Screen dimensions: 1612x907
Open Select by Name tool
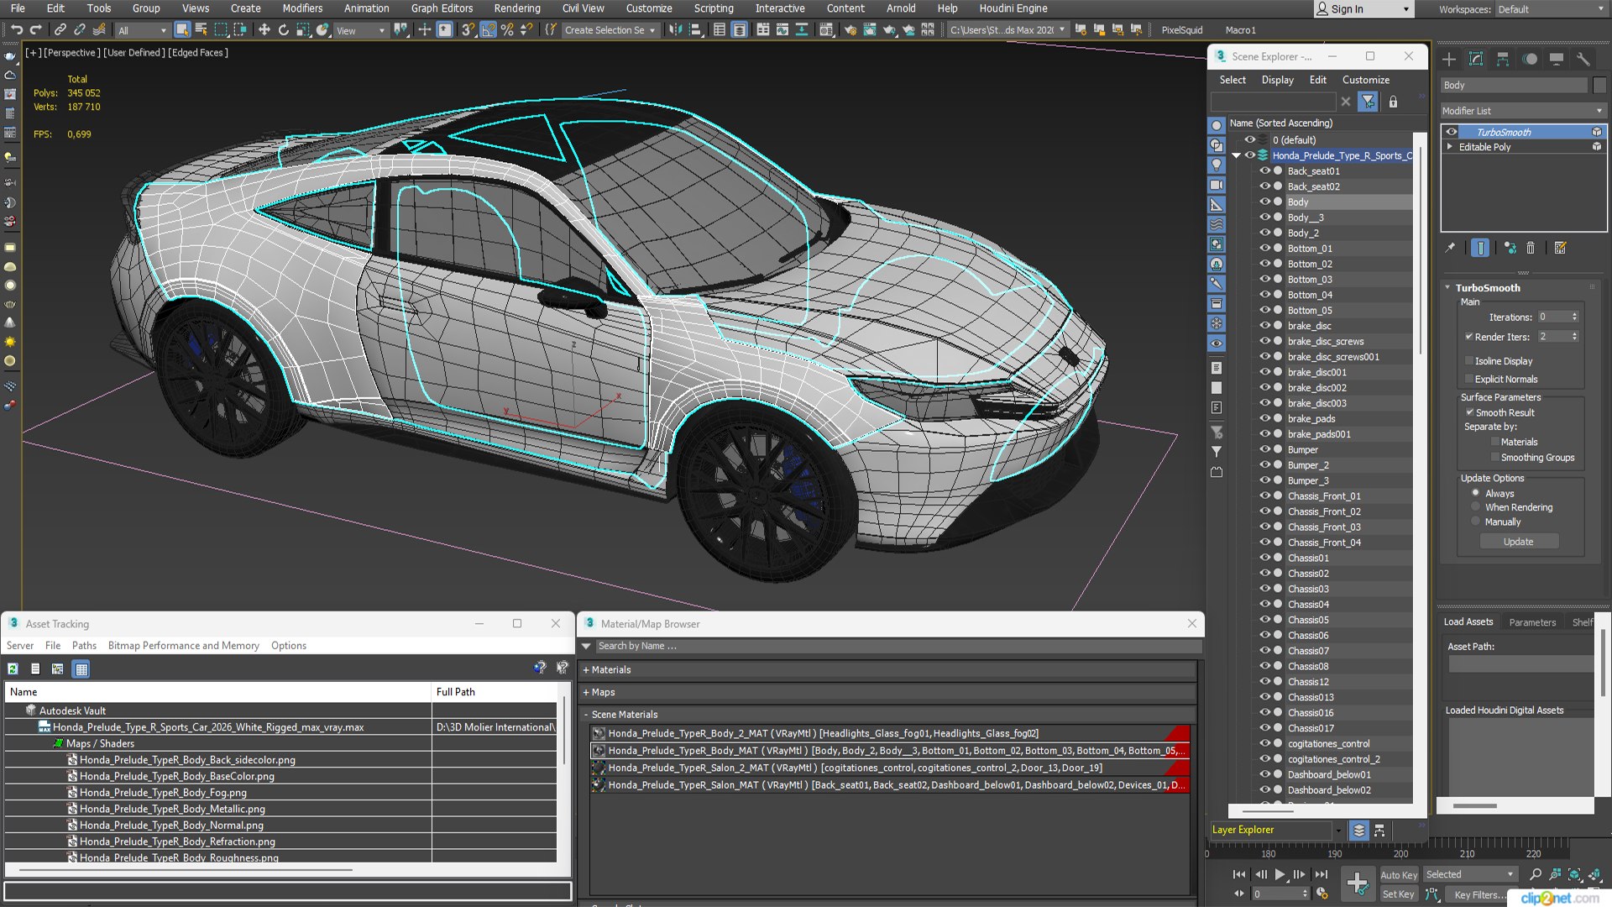coord(201,30)
